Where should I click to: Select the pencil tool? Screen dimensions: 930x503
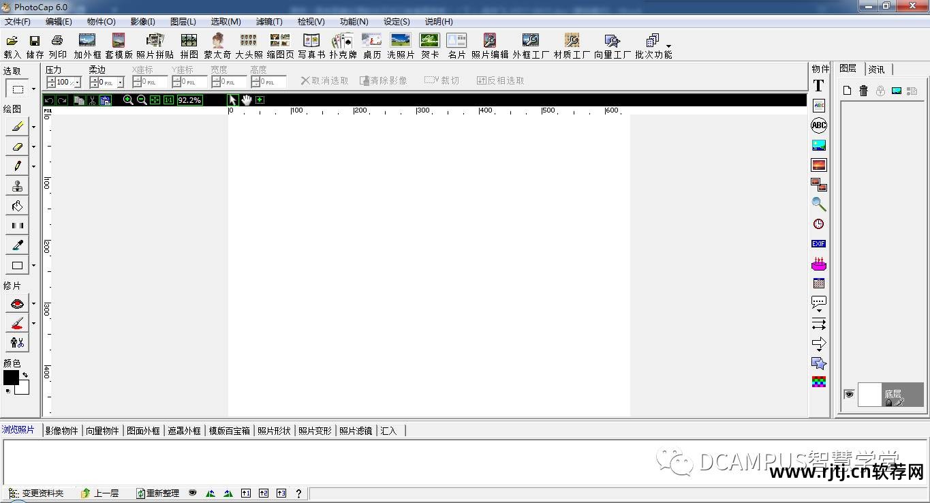coord(17,166)
